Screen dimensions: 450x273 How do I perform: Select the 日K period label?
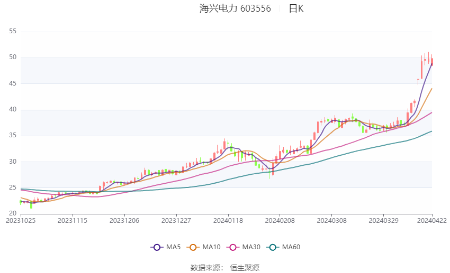pyautogui.click(x=296, y=8)
